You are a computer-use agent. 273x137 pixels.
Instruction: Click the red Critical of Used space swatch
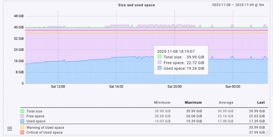22,132
